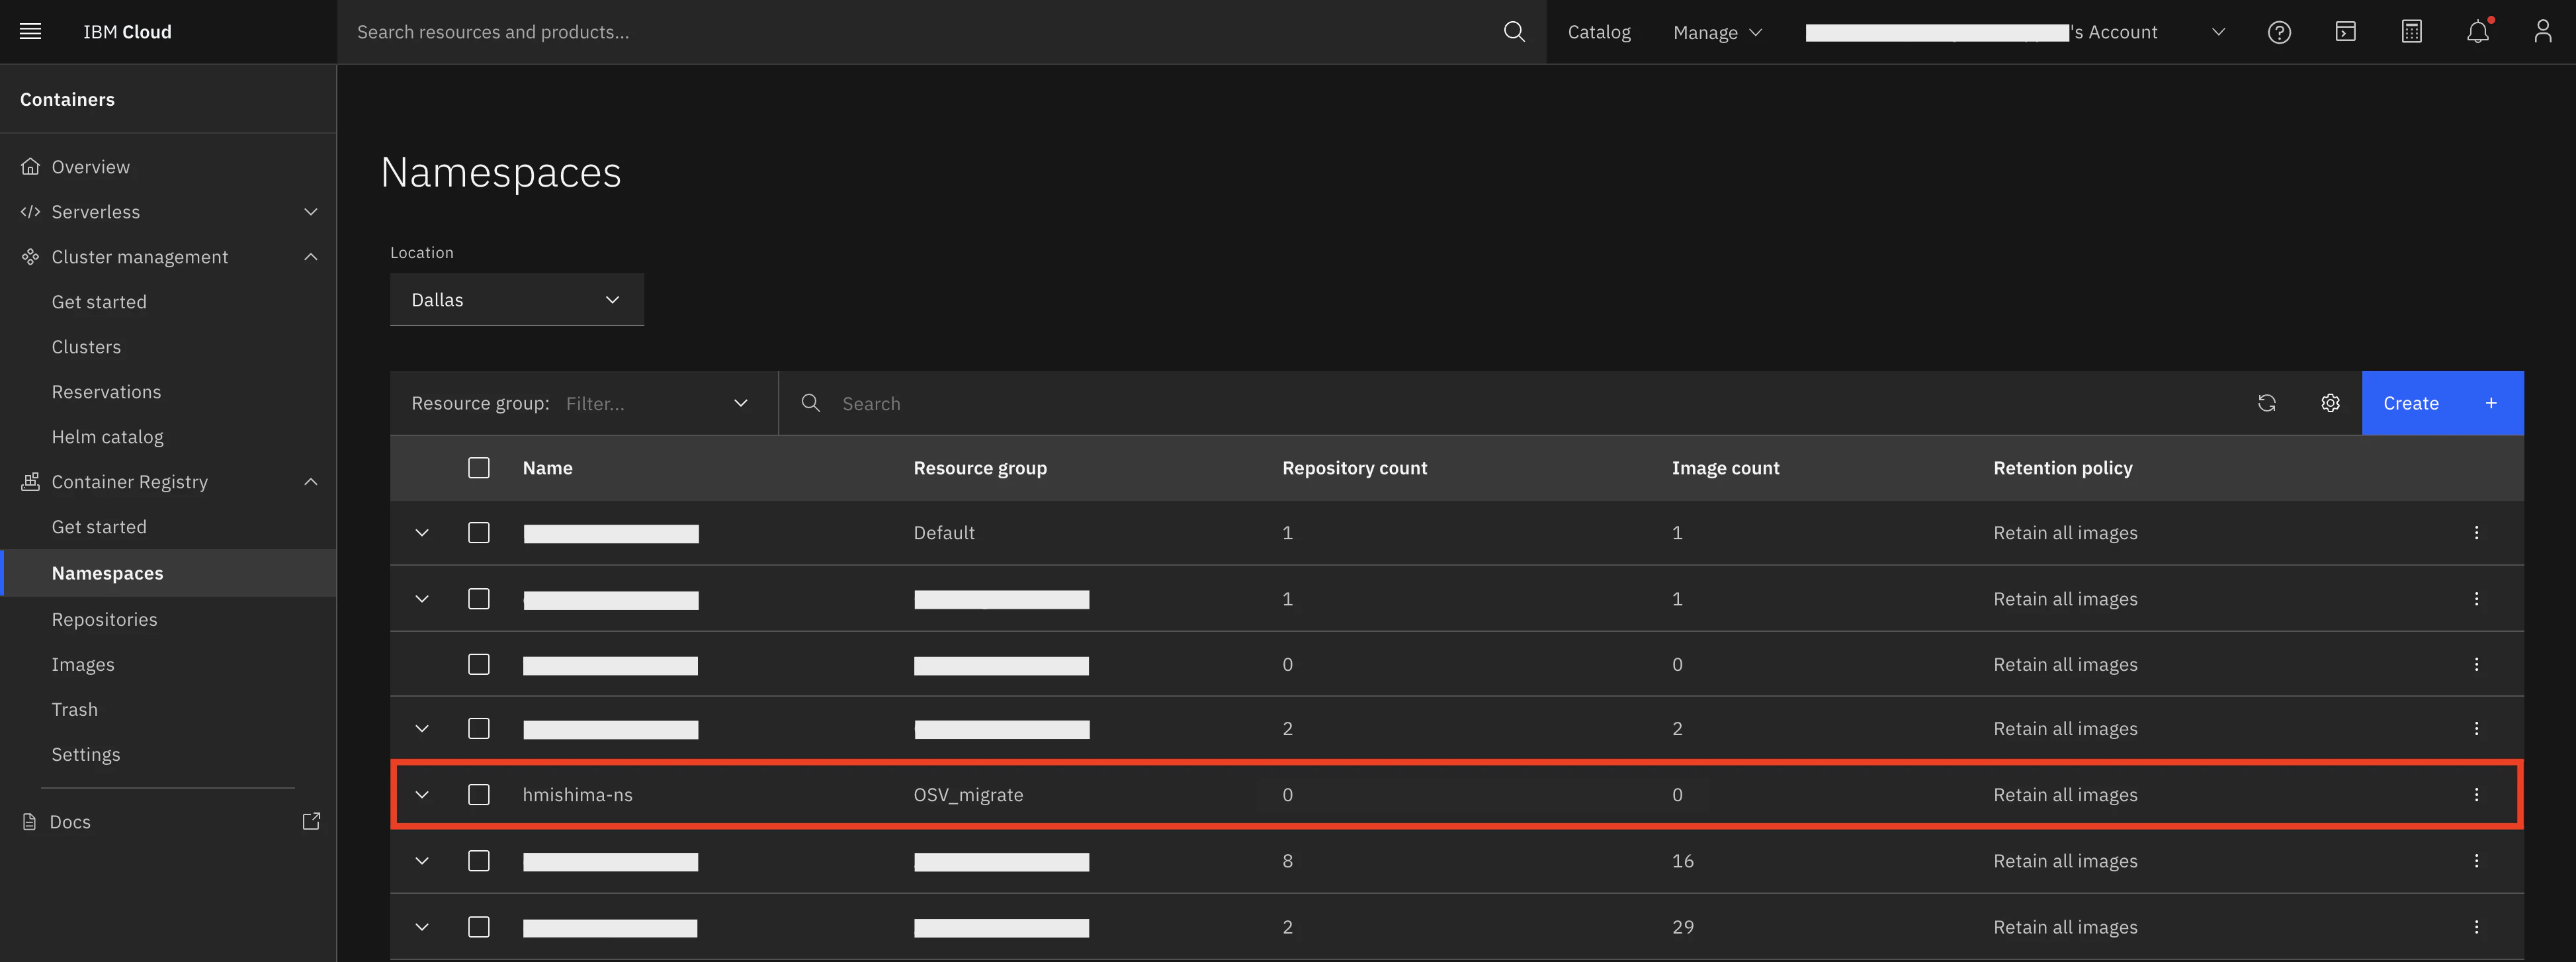Viewport: 2576px width, 962px height.
Task: Launch IBM Cloud Shell terminal icon
Action: click(2345, 32)
